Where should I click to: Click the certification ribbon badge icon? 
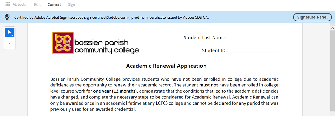(x=8, y=18)
